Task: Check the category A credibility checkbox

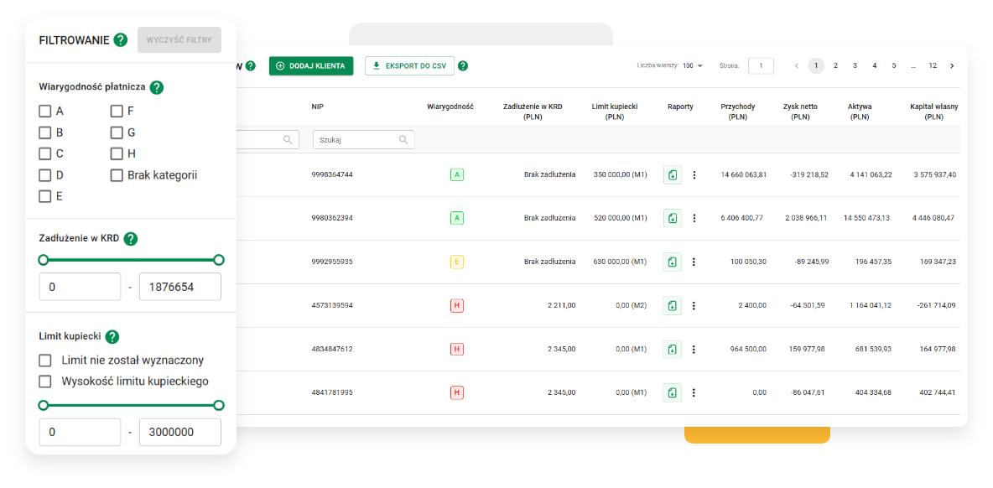Action: coord(45,111)
